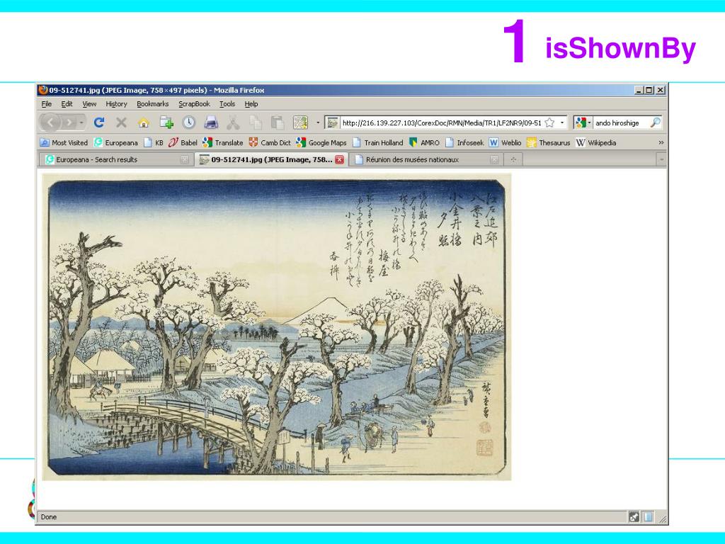Image resolution: width=725 pixels, height=544 pixels.
Task: List all tabs with the tab strip dropdown
Action: [662, 159]
